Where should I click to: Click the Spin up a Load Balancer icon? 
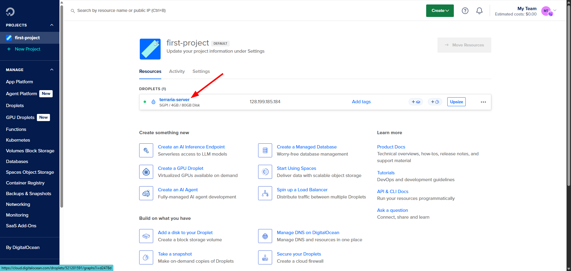[265, 193]
